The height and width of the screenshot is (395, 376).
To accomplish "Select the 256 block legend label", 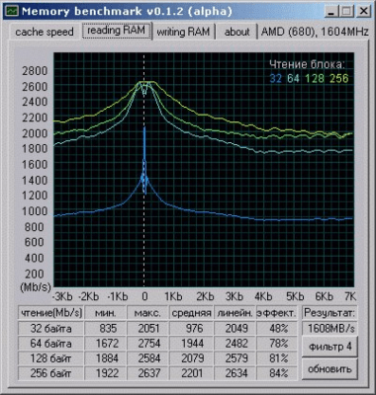I will tap(338, 78).
